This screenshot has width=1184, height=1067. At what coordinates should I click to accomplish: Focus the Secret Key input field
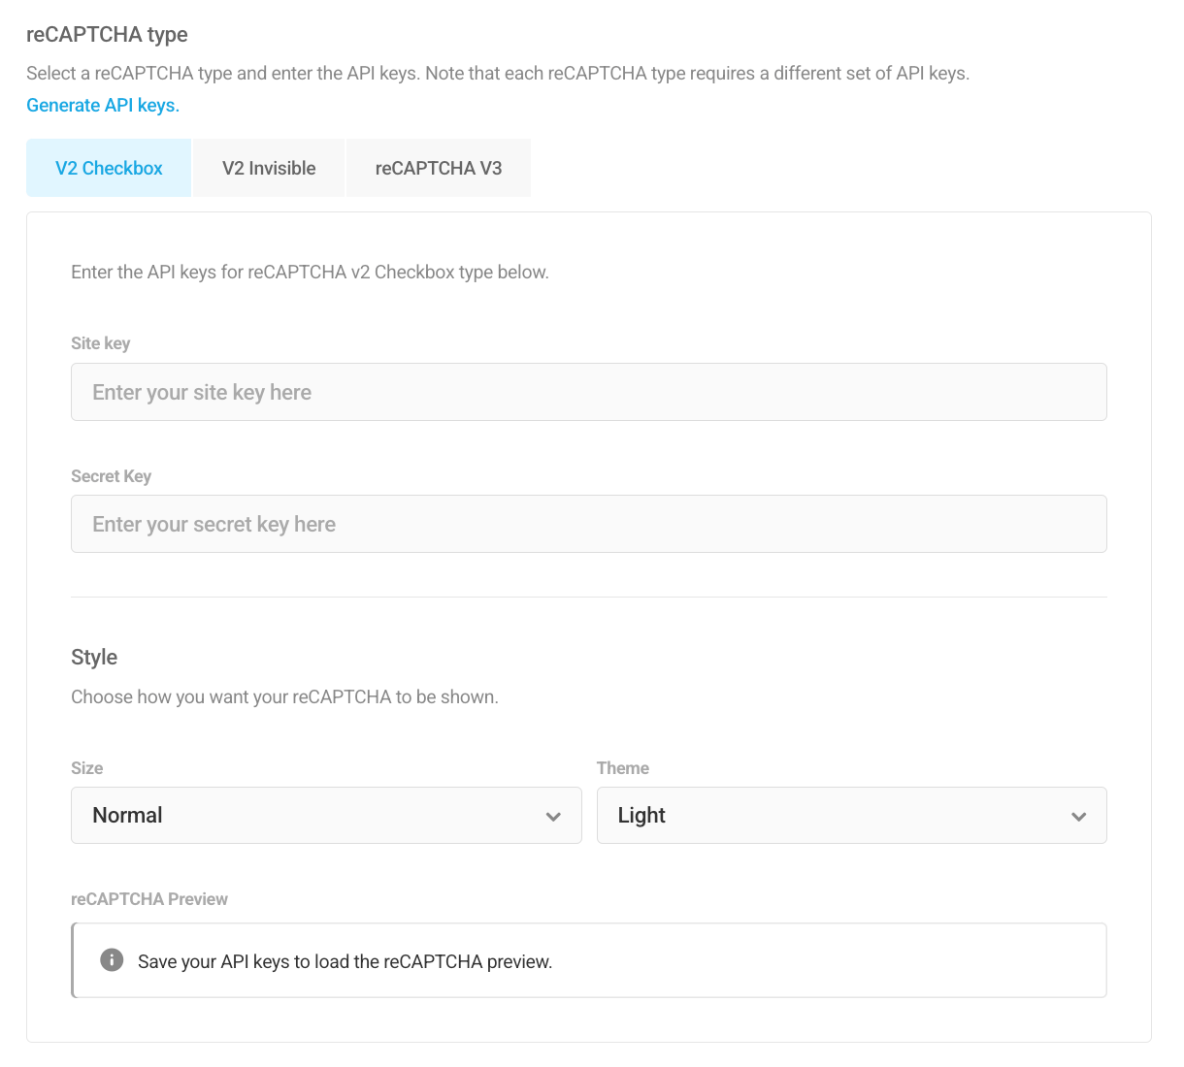[589, 524]
